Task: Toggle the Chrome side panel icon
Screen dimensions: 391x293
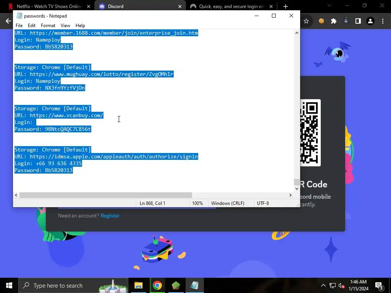Action: point(358,21)
